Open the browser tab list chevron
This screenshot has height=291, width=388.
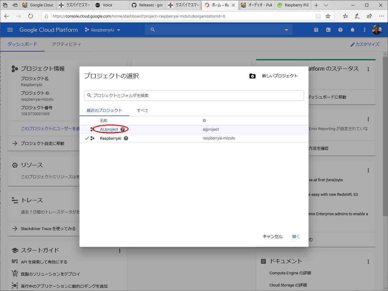click(326, 5)
